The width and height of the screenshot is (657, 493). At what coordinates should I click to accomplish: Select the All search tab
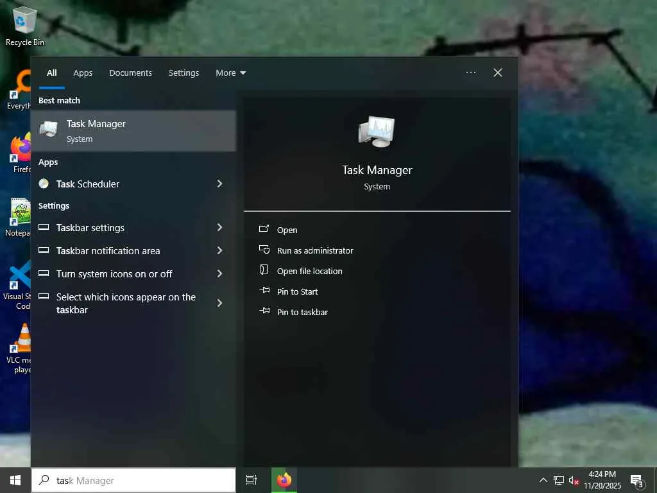51,73
